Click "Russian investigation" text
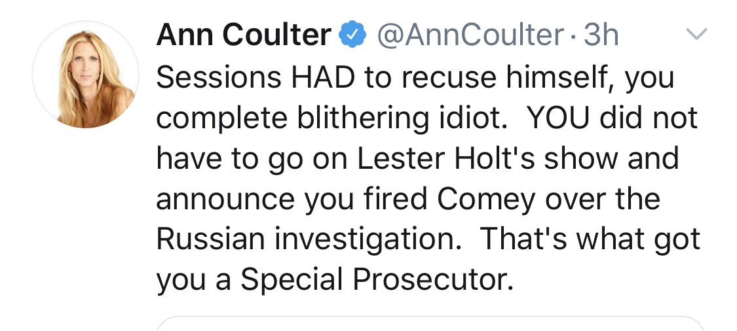 point(305,240)
